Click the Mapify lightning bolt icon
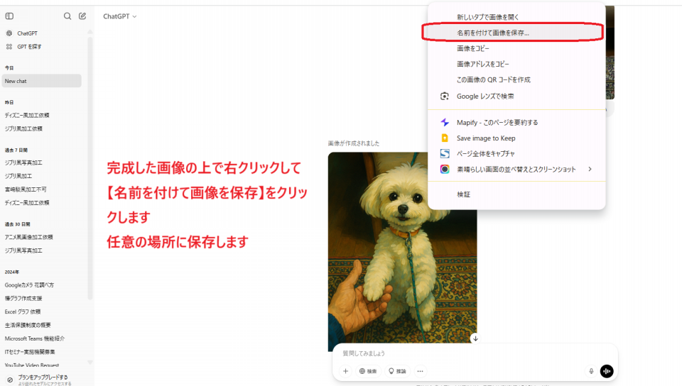 click(445, 123)
